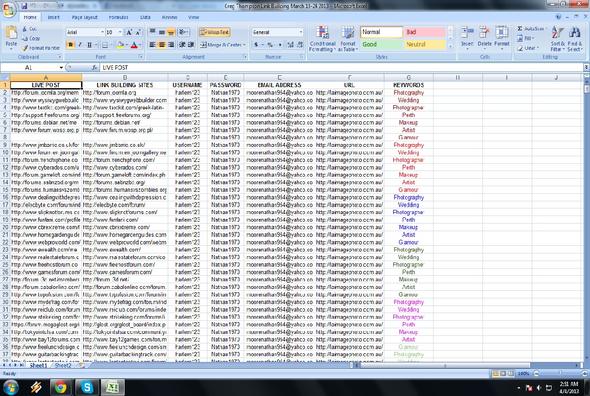
Task: Increase font size with Grow Font
Action: pos(129,32)
